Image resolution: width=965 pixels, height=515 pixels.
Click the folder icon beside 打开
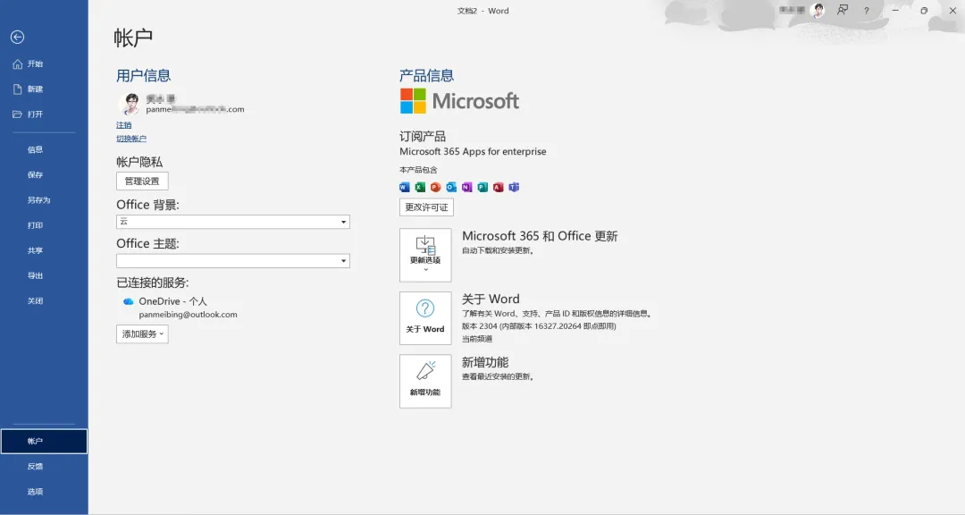pos(17,114)
